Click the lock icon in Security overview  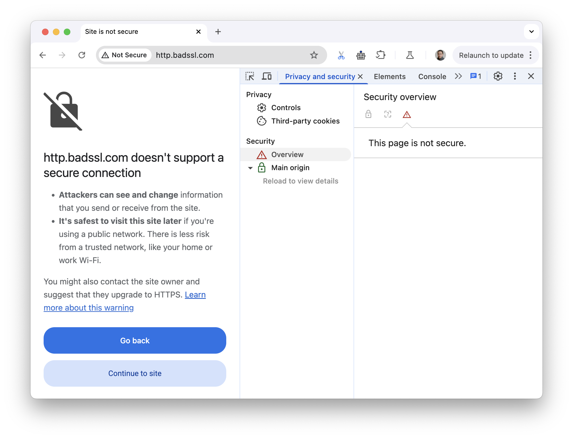coord(368,114)
